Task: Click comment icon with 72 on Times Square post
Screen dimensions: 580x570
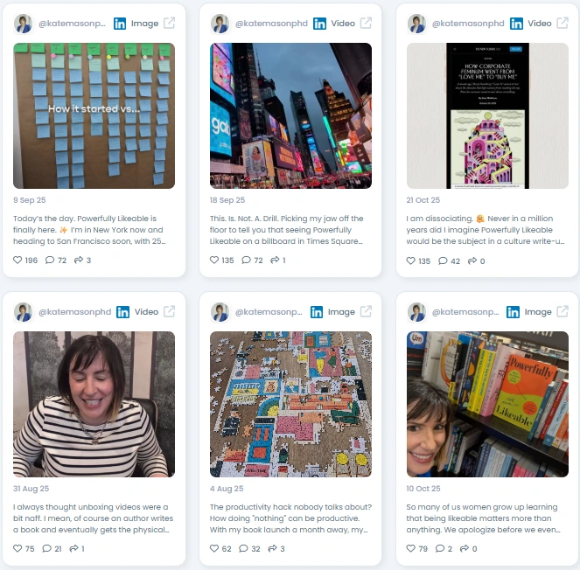Action: [246, 260]
